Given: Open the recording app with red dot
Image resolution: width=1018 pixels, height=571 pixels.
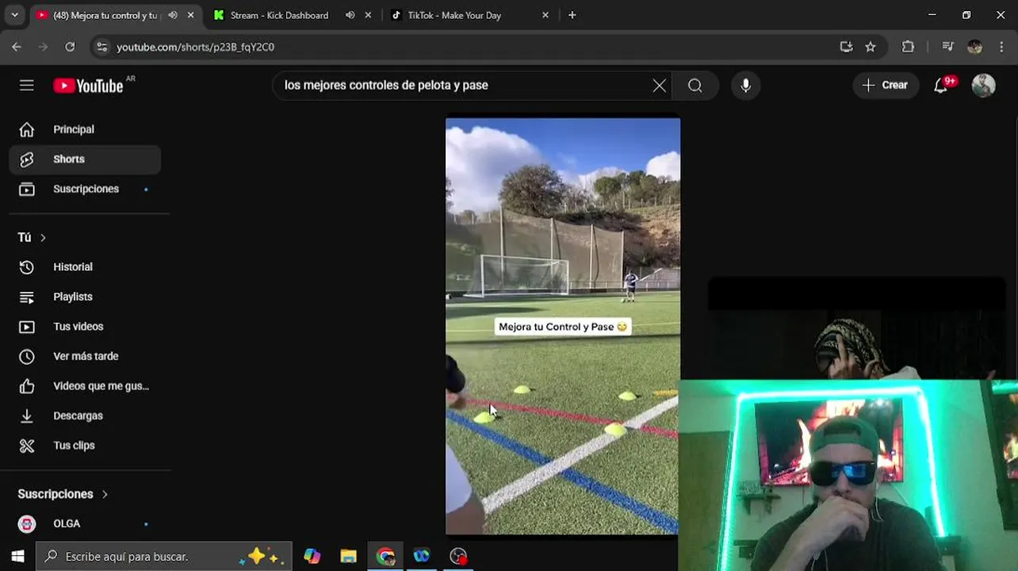Looking at the screenshot, I should click(459, 556).
